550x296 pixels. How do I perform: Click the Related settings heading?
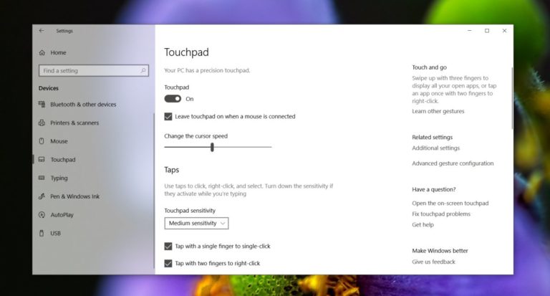(432, 138)
